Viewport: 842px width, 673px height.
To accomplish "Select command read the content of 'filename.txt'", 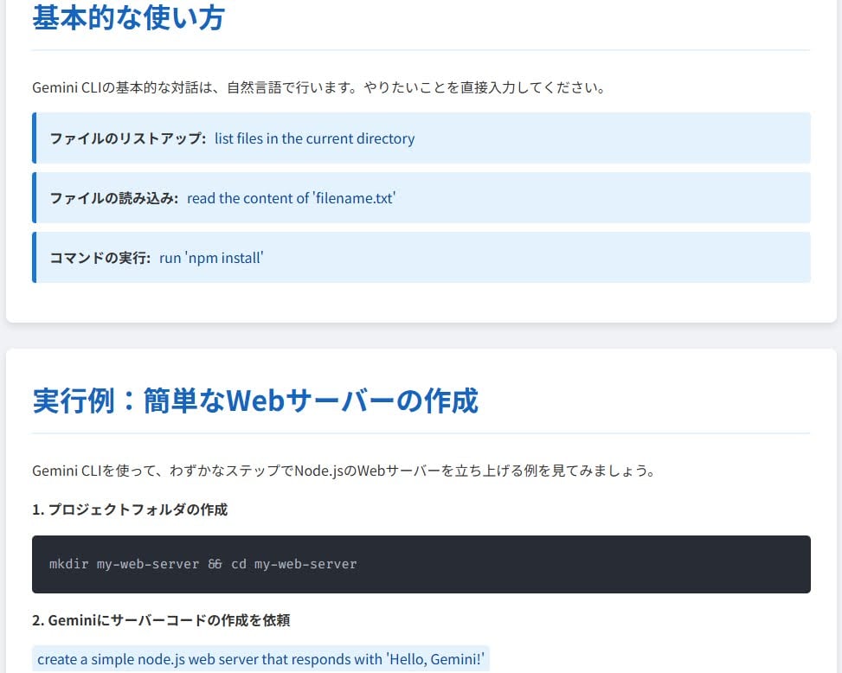I will click(x=291, y=198).
